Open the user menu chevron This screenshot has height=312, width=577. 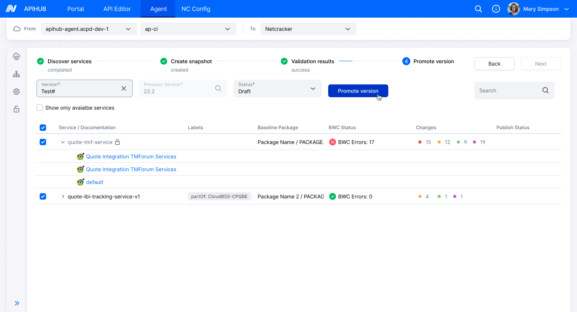pos(567,9)
